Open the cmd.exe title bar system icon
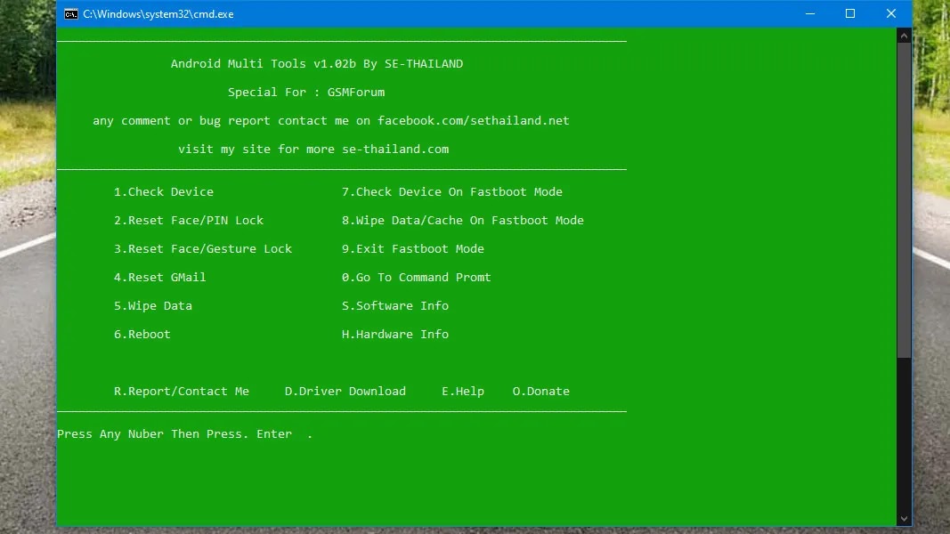Screen dimensions: 950x534 [x=71, y=14]
